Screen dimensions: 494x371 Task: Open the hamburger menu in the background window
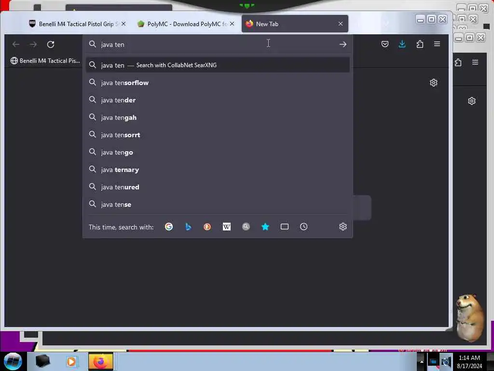tap(475, 62)
